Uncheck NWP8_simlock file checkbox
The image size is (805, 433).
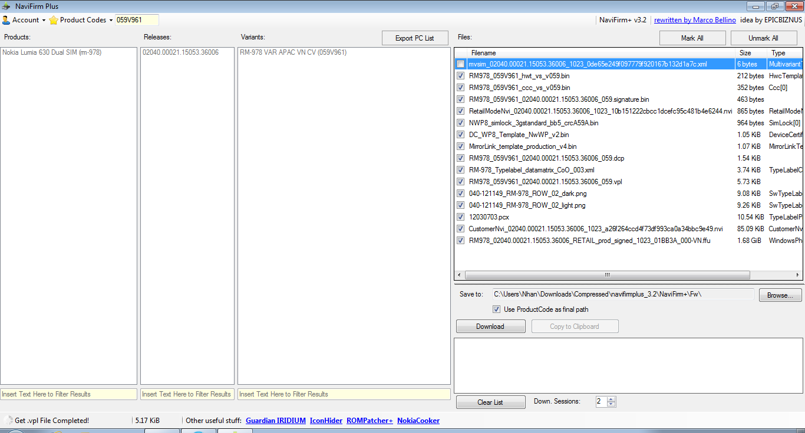(460, 123)
